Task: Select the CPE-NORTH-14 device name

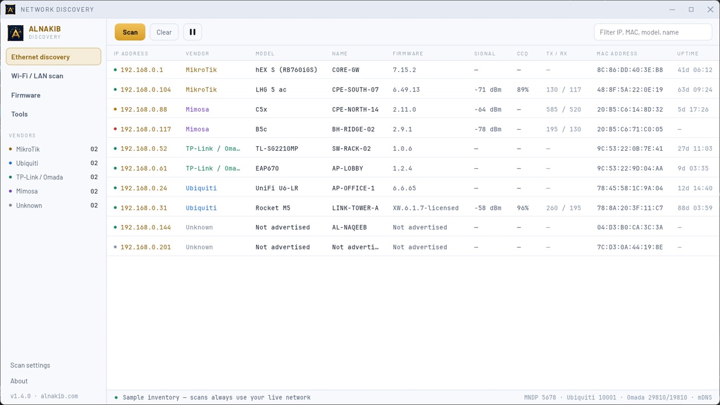Action: [x=355, y=110]
